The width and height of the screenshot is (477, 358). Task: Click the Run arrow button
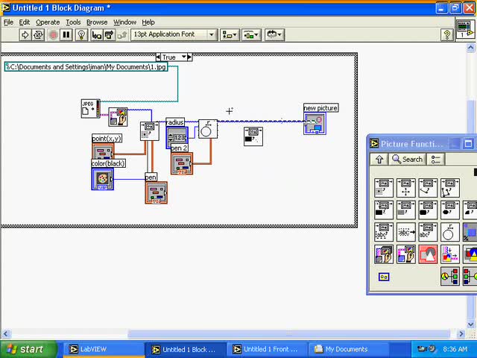[x=25, y=35]
